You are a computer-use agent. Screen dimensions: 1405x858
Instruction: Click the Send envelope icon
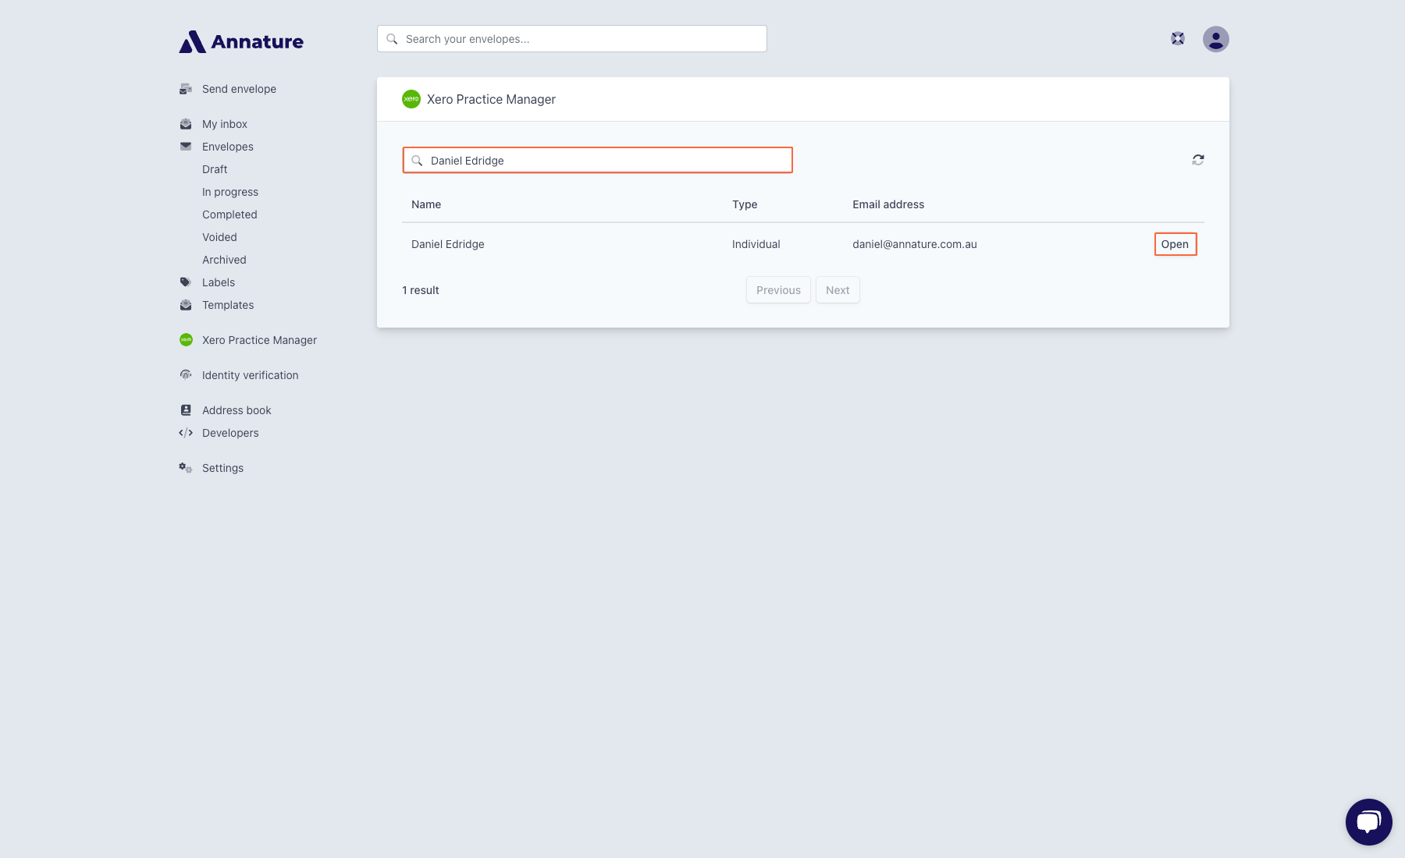point(185,88)
